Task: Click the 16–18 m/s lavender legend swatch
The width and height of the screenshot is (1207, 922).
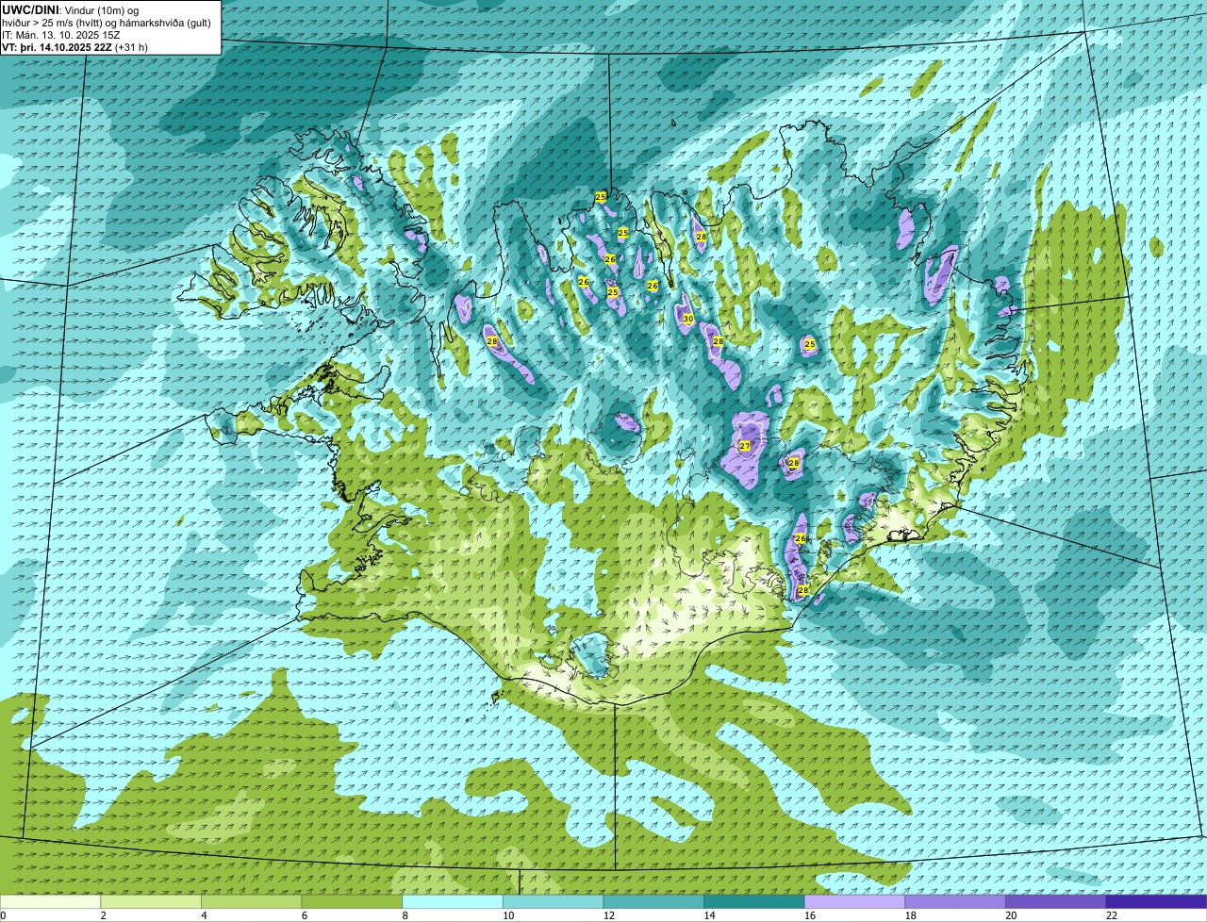Action: tap(855, 901)
